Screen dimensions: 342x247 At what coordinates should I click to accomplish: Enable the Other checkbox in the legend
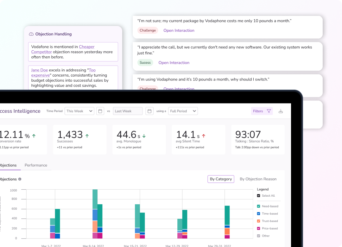pyautogui.click(x=258, y=236)
